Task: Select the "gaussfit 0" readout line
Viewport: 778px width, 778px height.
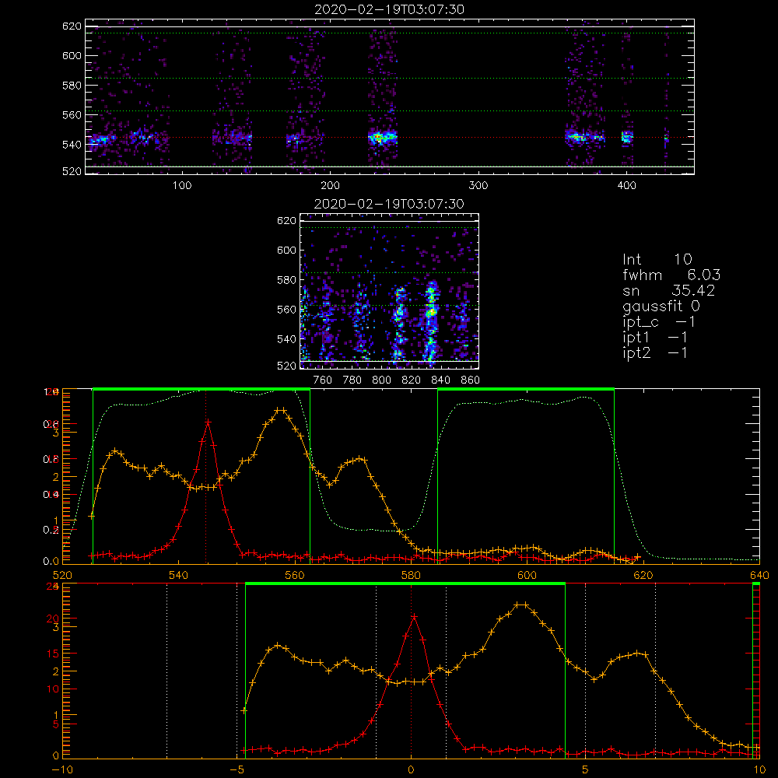Action: 661,307
